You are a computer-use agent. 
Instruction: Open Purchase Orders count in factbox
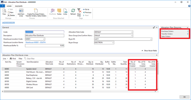click(x=188, y=31)
